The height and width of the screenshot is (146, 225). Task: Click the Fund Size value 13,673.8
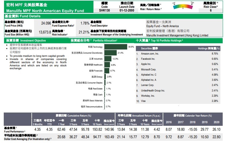(45, 32)
